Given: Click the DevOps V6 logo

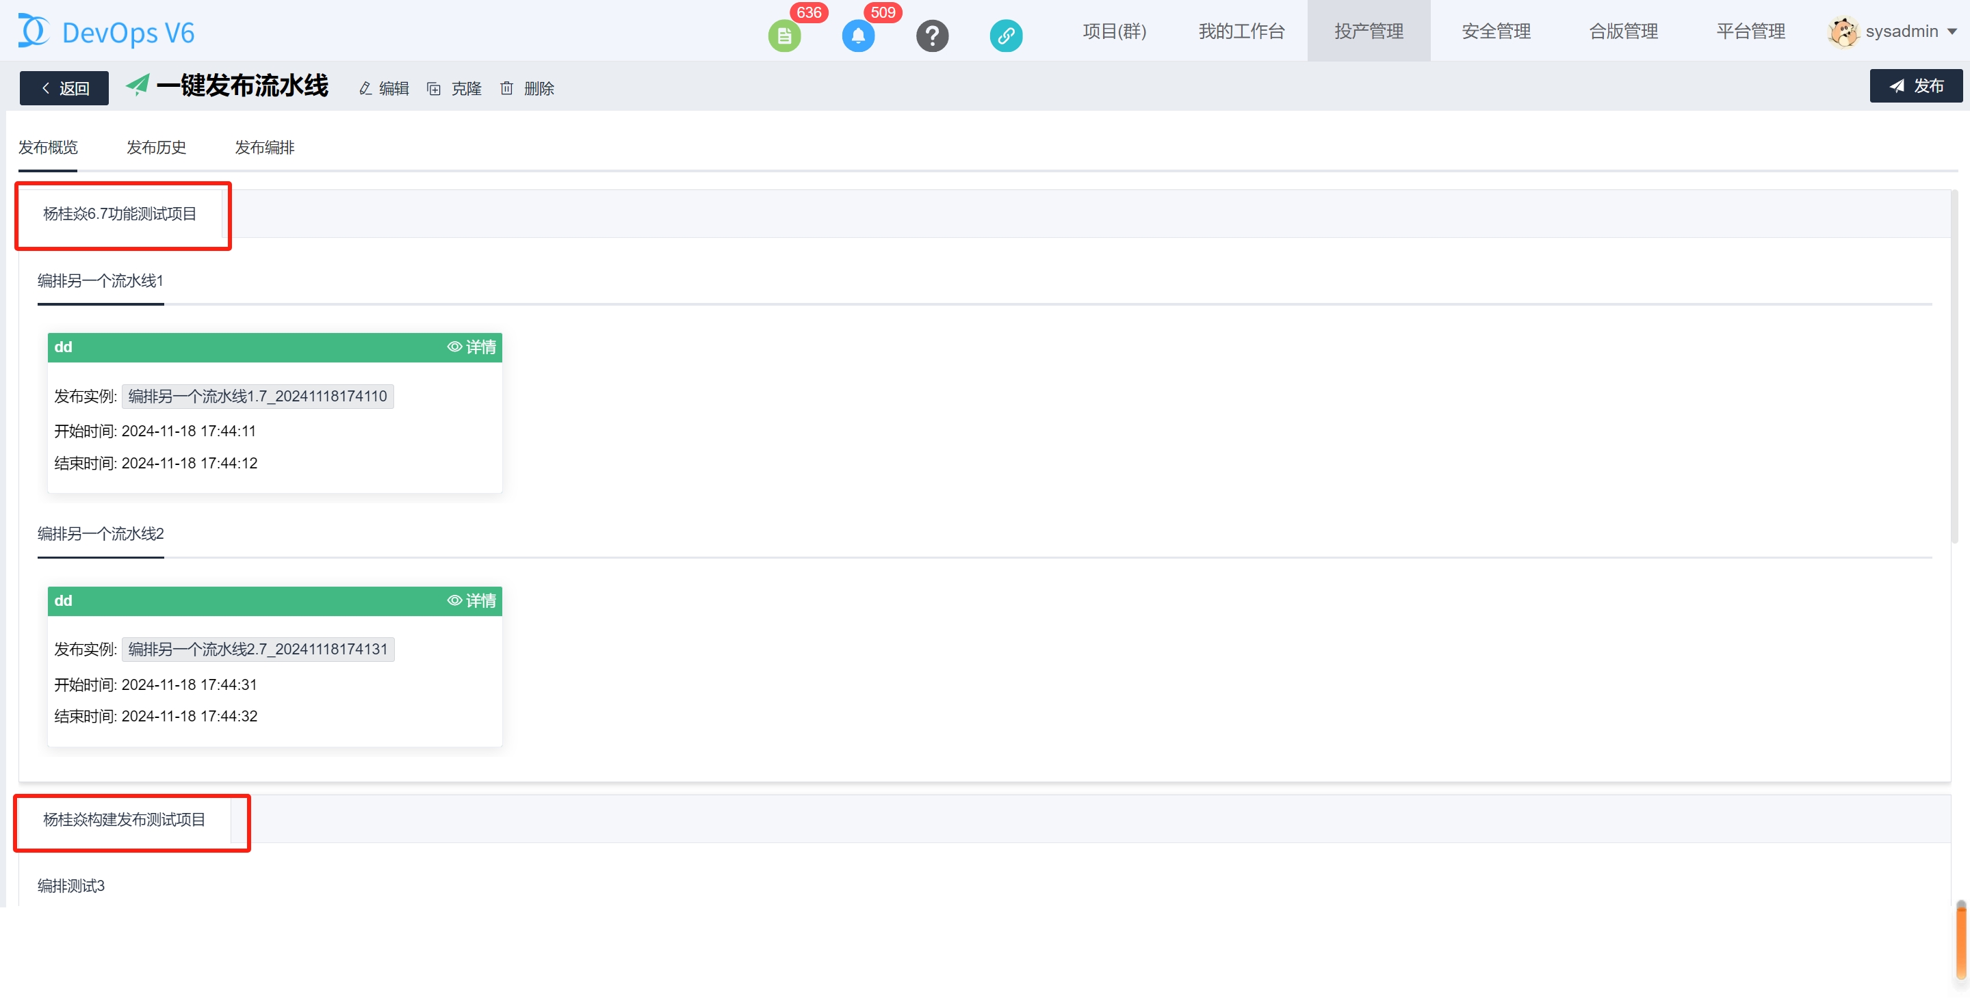Looking at the screenshot, I should pos(107,32).
